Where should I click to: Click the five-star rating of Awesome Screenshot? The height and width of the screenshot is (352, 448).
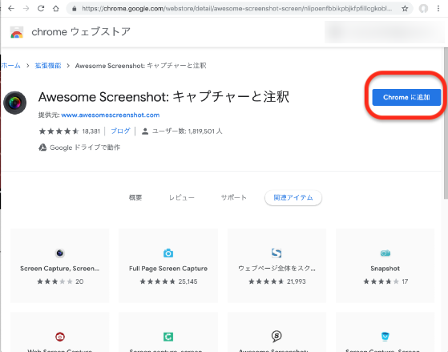59,131
